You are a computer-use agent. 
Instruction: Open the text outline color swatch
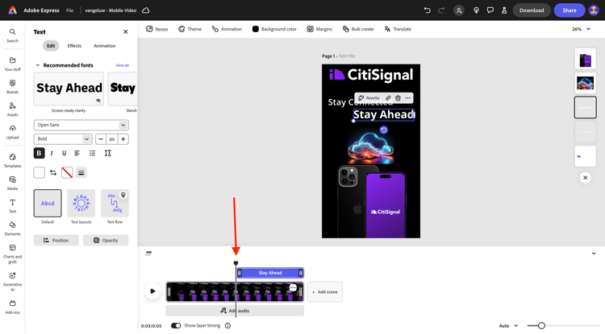(x=67, y=173)
